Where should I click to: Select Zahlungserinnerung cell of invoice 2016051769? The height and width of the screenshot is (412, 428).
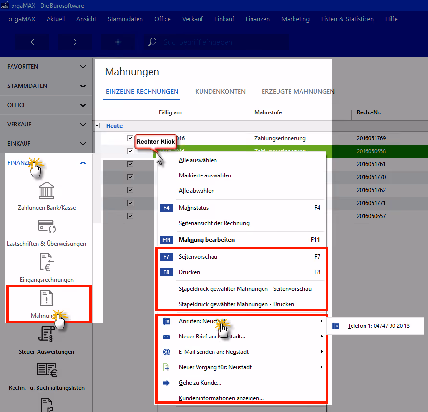[x=280, y=138]
